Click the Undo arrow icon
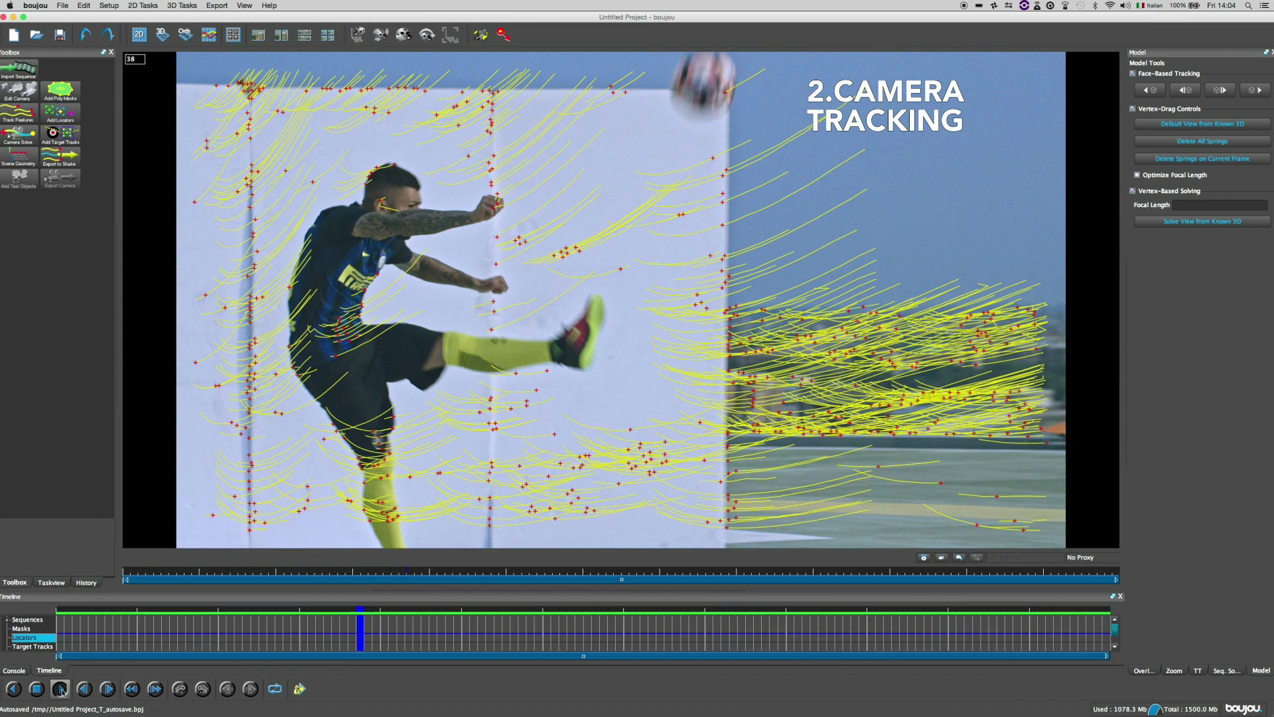This screenshot has height=717, width=1274. [86, 35]
